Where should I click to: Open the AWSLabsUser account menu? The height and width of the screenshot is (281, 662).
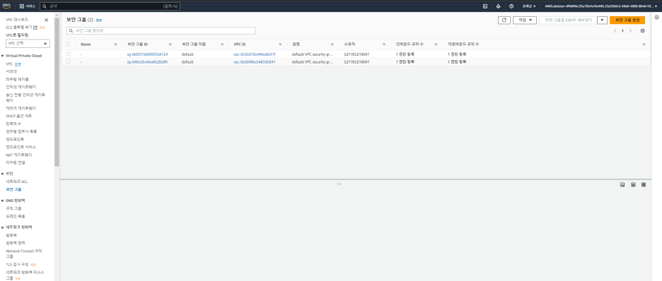[x=601, y=6]
